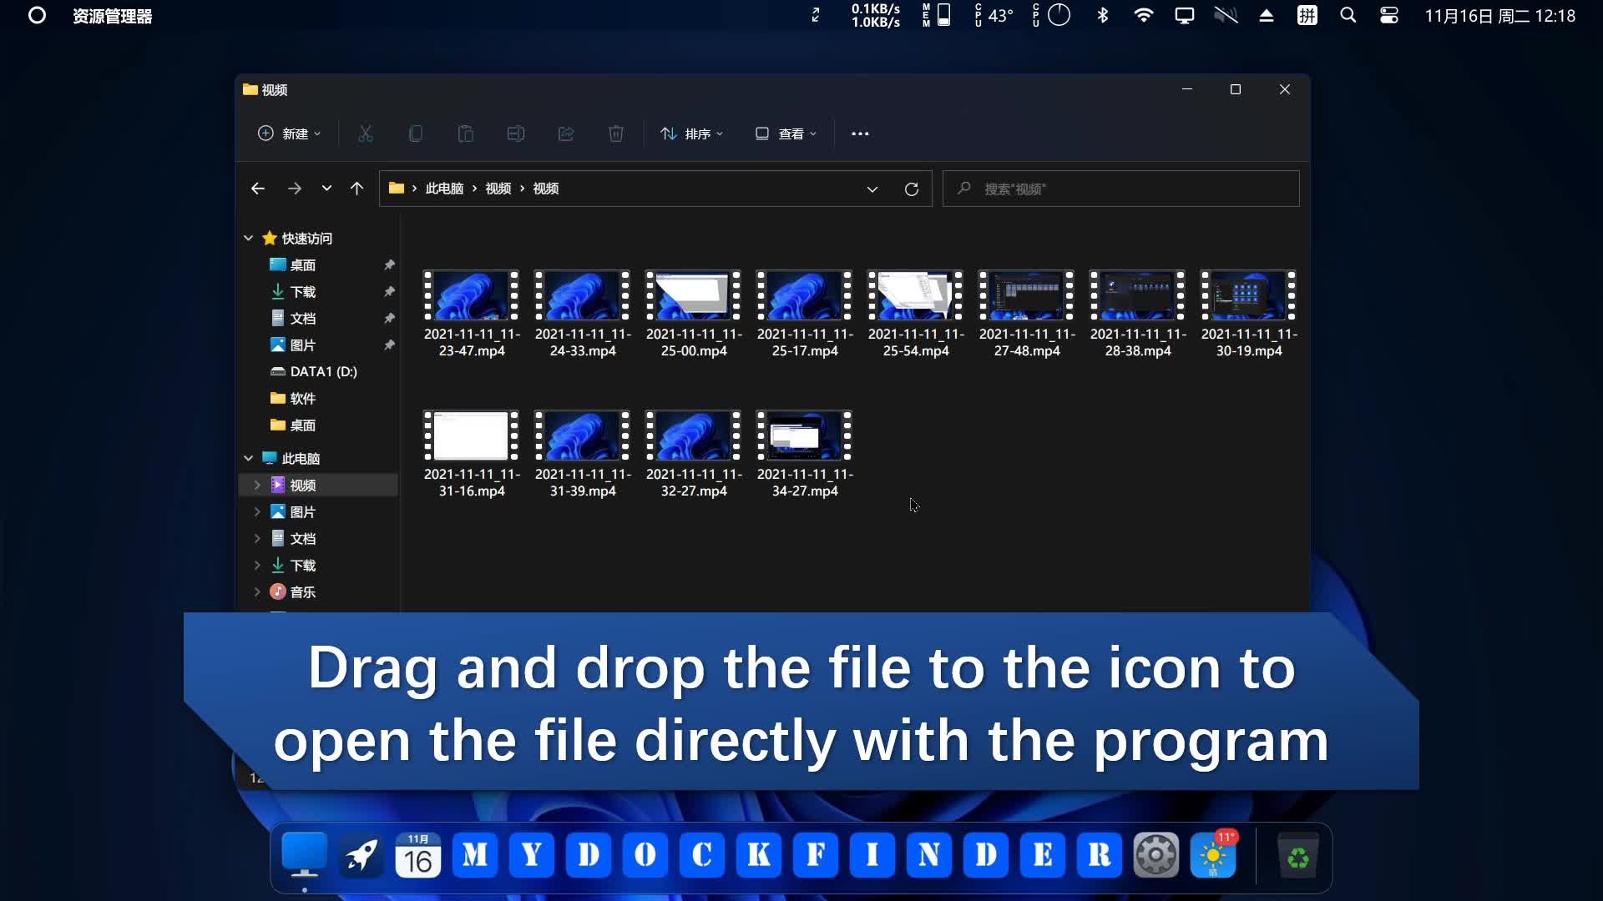Expand the 图片 node under 此电脑
The image size is (1603, 901).
click(x=257, y=512)
